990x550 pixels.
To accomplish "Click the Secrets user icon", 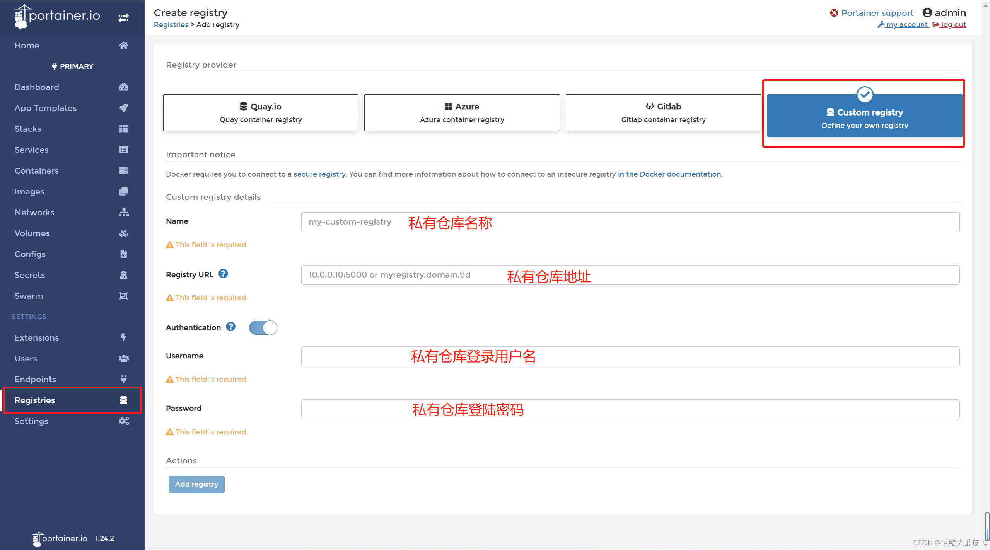I will pyautogui.click(x=123, y=275).
